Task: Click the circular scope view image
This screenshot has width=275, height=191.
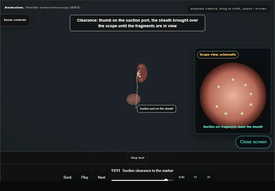Action: [x=233, y=96]
